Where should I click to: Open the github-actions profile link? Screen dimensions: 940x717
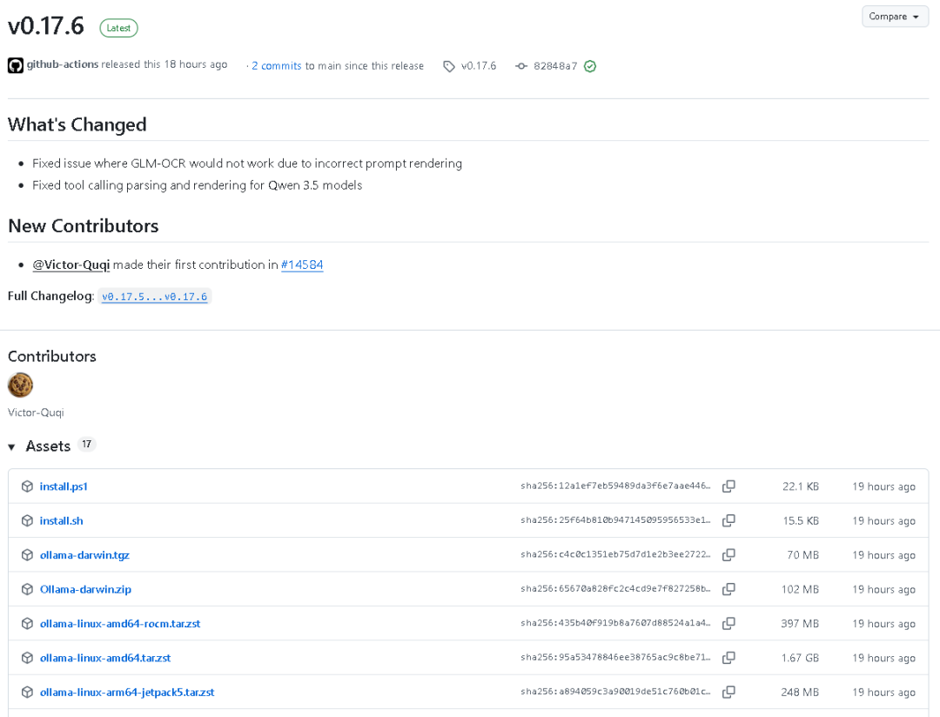tap(62, 64)
